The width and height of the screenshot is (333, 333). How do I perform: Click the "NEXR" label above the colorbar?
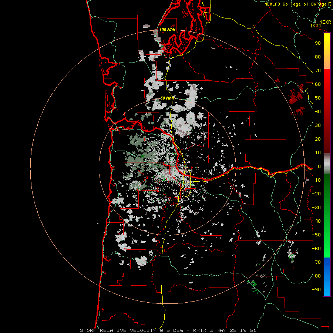click(325, 22)
